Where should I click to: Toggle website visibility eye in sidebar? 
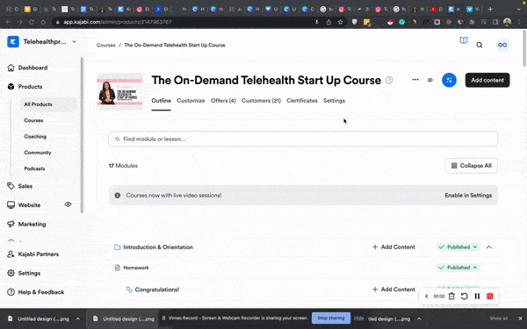tap(68, 204)
